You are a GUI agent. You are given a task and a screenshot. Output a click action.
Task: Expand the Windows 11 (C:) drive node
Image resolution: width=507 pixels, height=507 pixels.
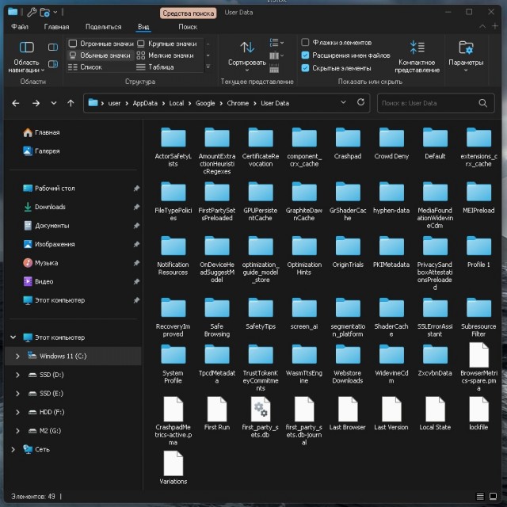[17, 356]
